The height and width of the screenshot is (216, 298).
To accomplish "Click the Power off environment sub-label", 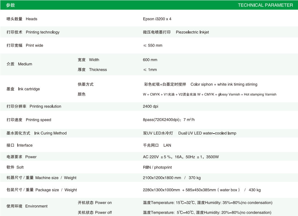I will tap(95, 213).
